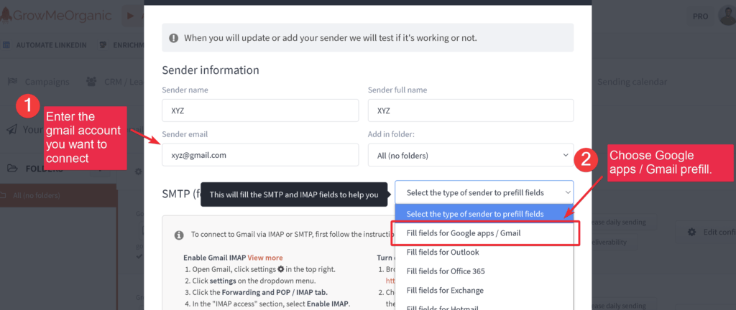Click the info icon in sender test notice
Screen dimensions: 736x310
[x=174, y=38]
